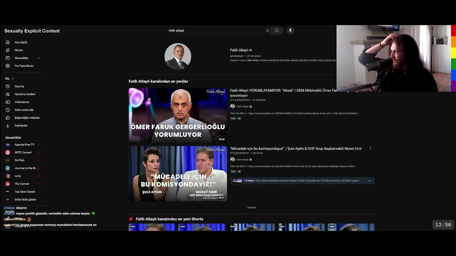Click Agenda-Free TV subscription name
The width and height of the screenshot is (456, 256).
coord(24,145)
